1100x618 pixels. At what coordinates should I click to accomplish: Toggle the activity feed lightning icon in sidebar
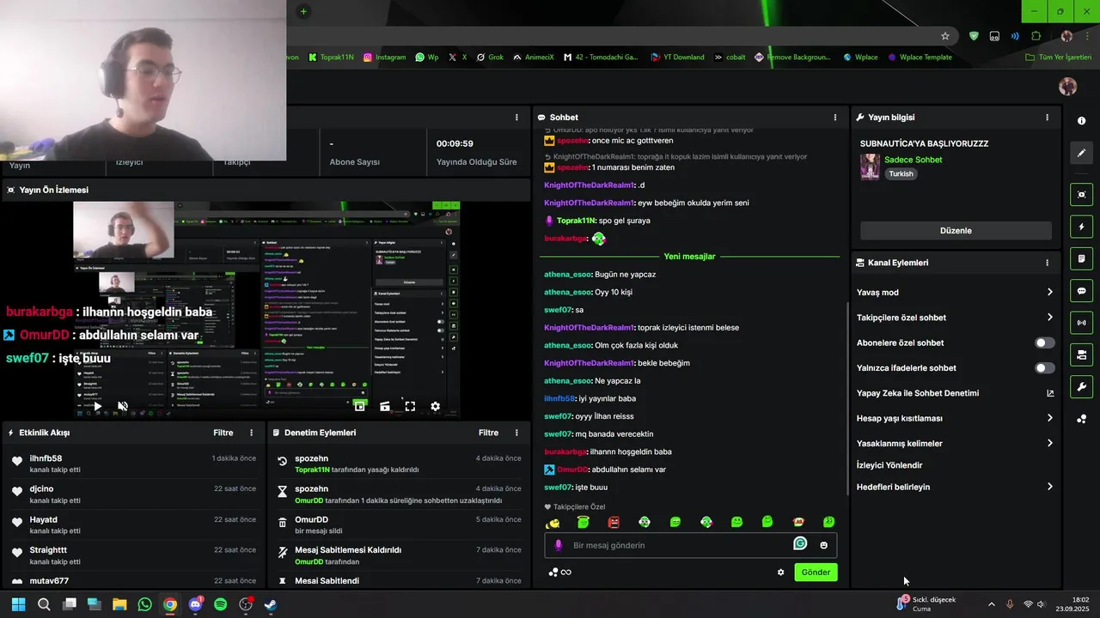point(1082,227)
